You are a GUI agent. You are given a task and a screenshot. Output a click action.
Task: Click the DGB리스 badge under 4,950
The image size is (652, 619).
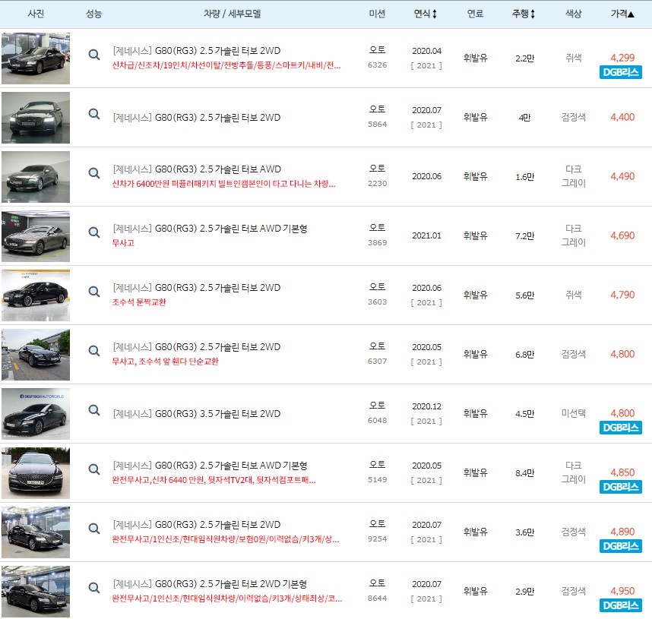pyautogui.click(x=621, y=605)
